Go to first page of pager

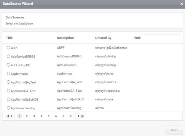[x=8, y=116]
